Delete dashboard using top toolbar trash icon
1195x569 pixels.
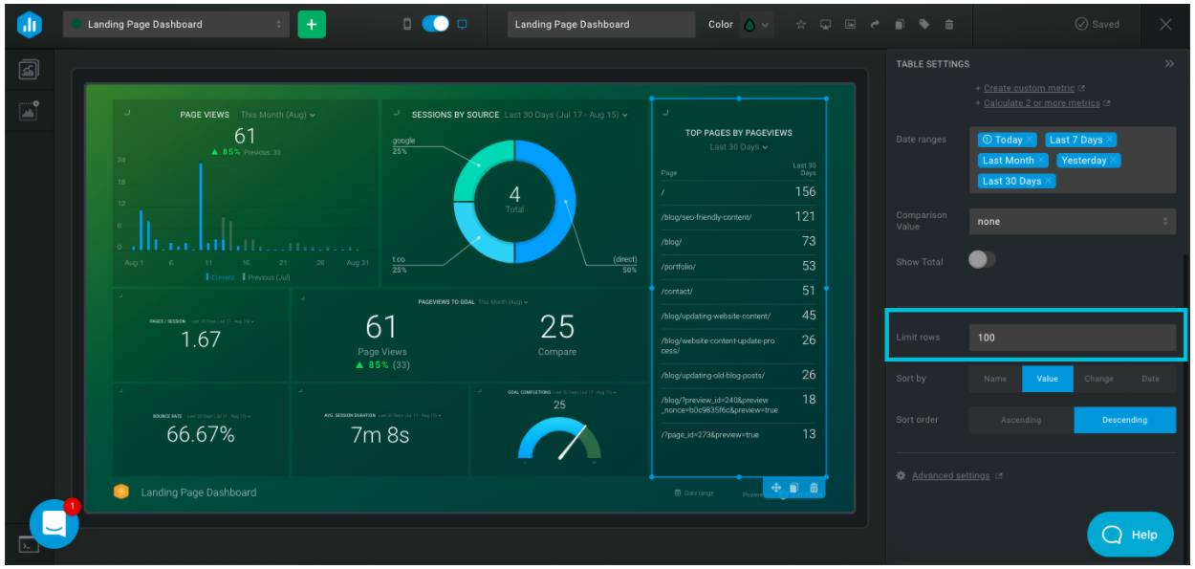pyautogui.click(x=948, y=25)
